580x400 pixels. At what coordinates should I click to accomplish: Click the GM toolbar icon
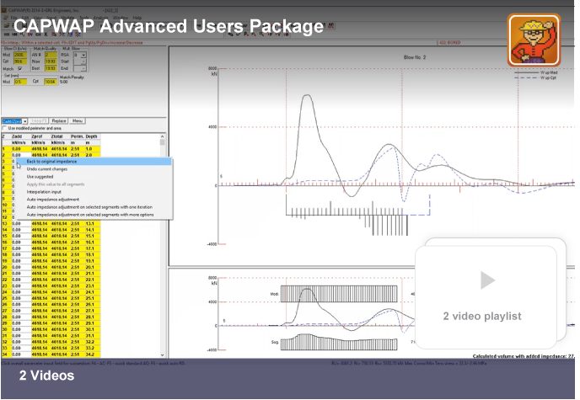coord(38,35)
